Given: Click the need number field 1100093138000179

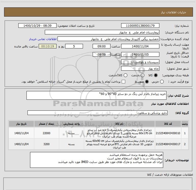Looking at the screenshot, I should pyautogui.click(x=140, y=26).
